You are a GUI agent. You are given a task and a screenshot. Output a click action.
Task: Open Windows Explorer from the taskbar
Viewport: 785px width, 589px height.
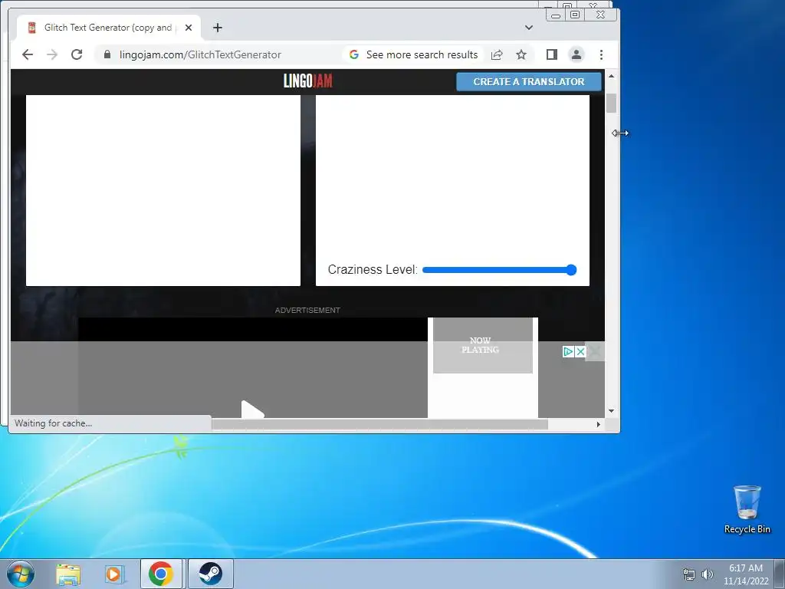click(68, 574)
